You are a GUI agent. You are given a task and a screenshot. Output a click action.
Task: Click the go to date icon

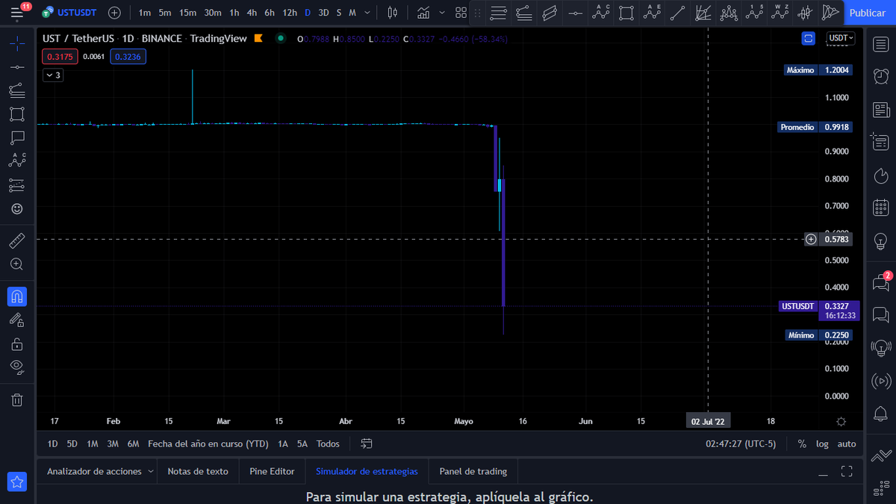(x=367, y=444)
